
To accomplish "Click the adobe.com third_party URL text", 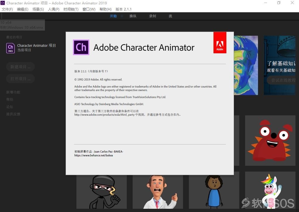I will coord(104,115).
